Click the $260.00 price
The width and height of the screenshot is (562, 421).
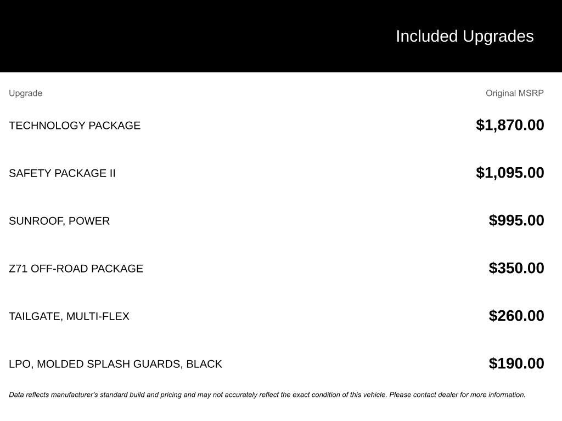[x=516, y=316]
